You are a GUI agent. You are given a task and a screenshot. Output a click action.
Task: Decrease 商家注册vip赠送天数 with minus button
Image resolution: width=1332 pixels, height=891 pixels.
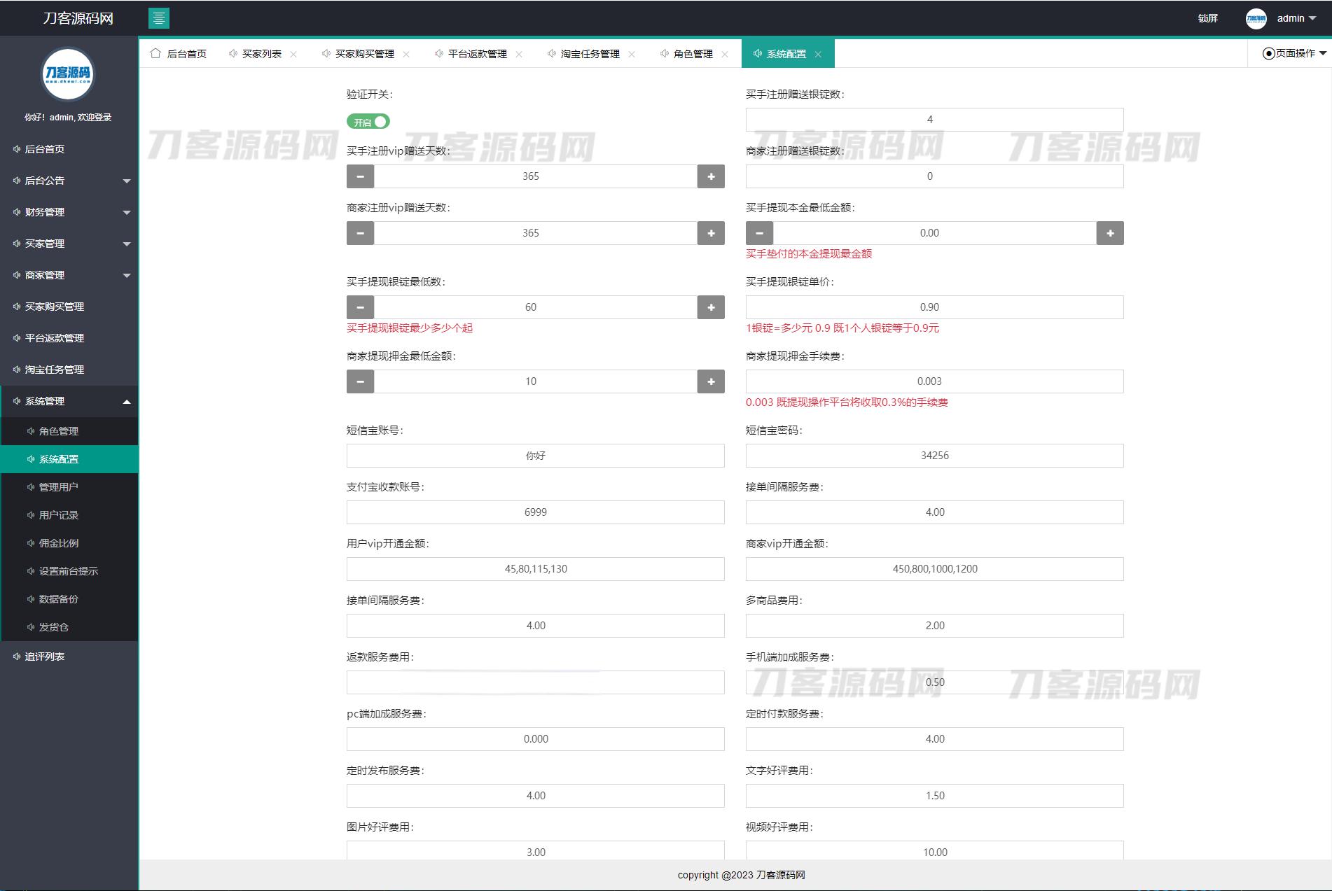[x=360, y=233]
